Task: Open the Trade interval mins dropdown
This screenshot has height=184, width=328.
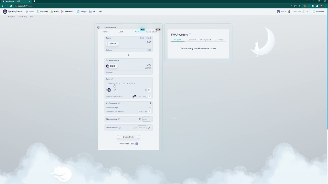Action: [142, 128]
